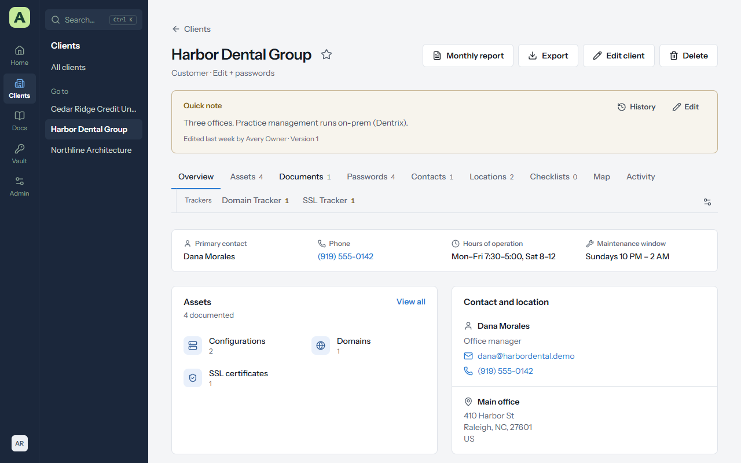Image resolution: width=741 pixels, height=463 pixels.
Task: Click the Domains globe icon
Action: click(321, 346)
